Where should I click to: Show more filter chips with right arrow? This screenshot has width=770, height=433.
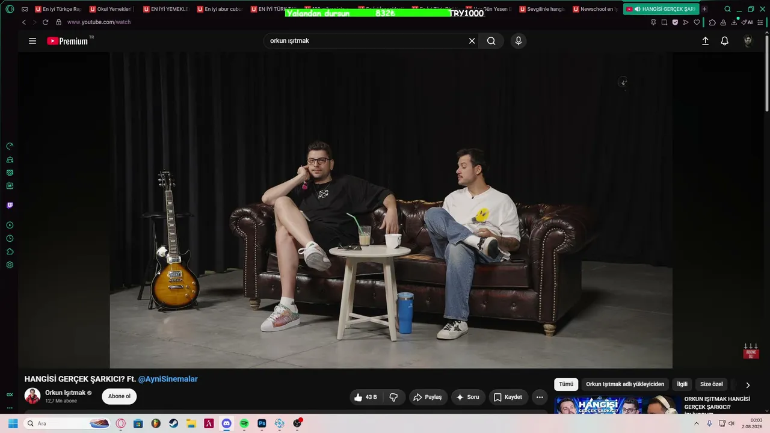click(x=748, y=385)
